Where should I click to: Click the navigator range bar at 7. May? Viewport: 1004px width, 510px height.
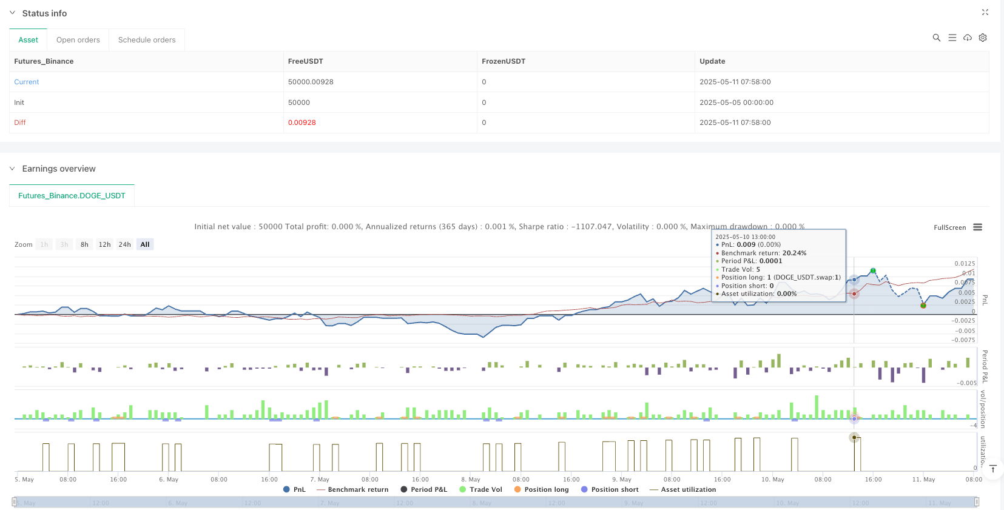pos(331,503)
